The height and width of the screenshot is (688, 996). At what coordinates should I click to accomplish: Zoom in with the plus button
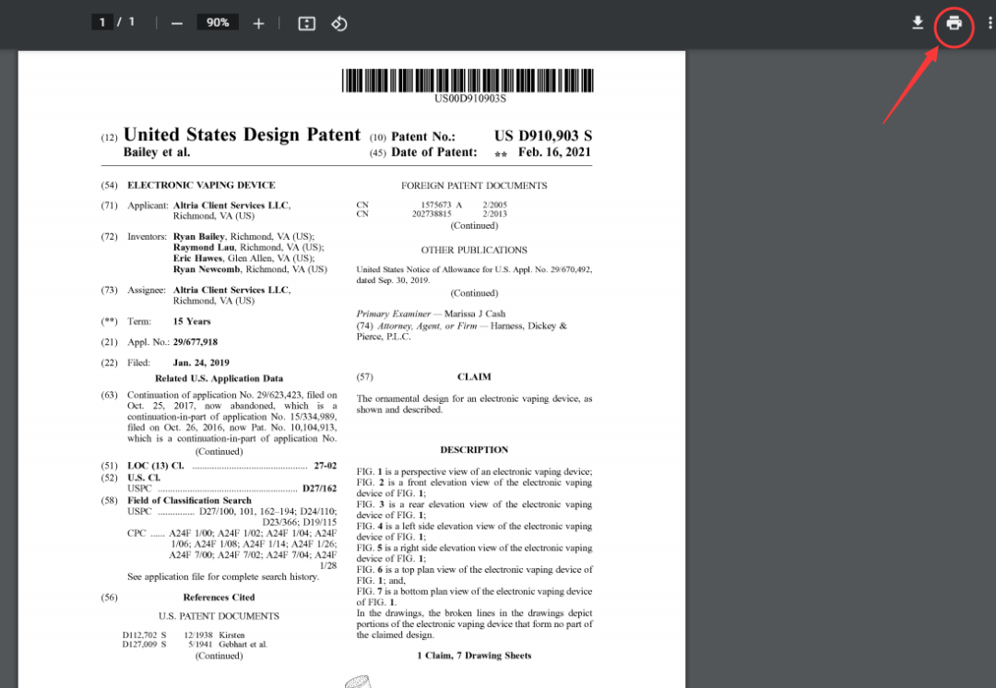pyautogui.click(x=258, y=23)
